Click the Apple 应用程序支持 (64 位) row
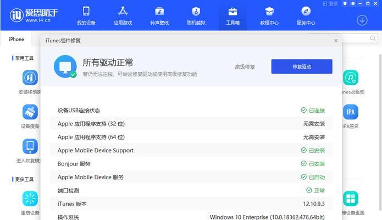Image resolution: width=382 pixels, height=220 pixels. click(191, 137)
